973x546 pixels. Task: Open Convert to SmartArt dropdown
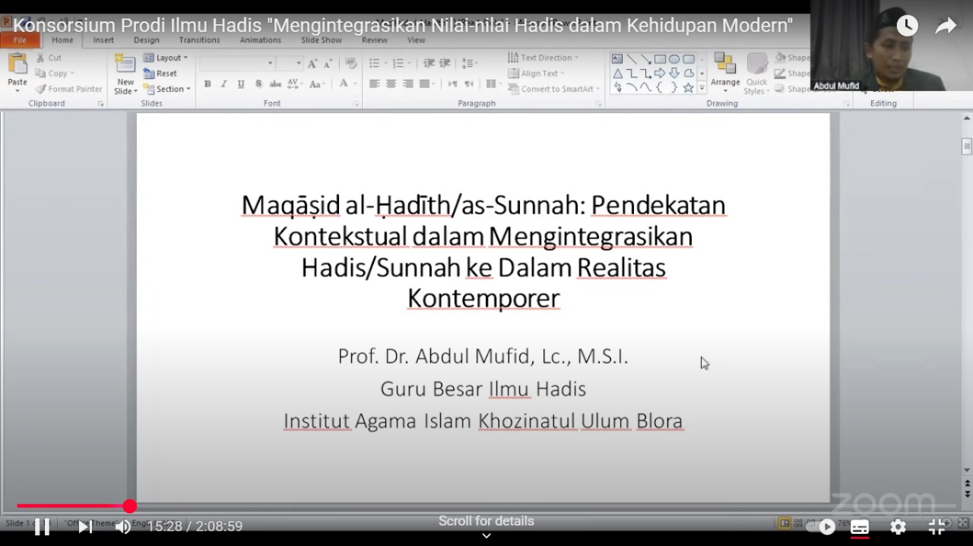point(554,89)
